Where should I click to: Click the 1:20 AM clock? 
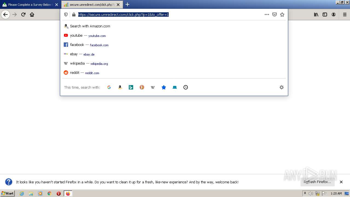(336, 193)
